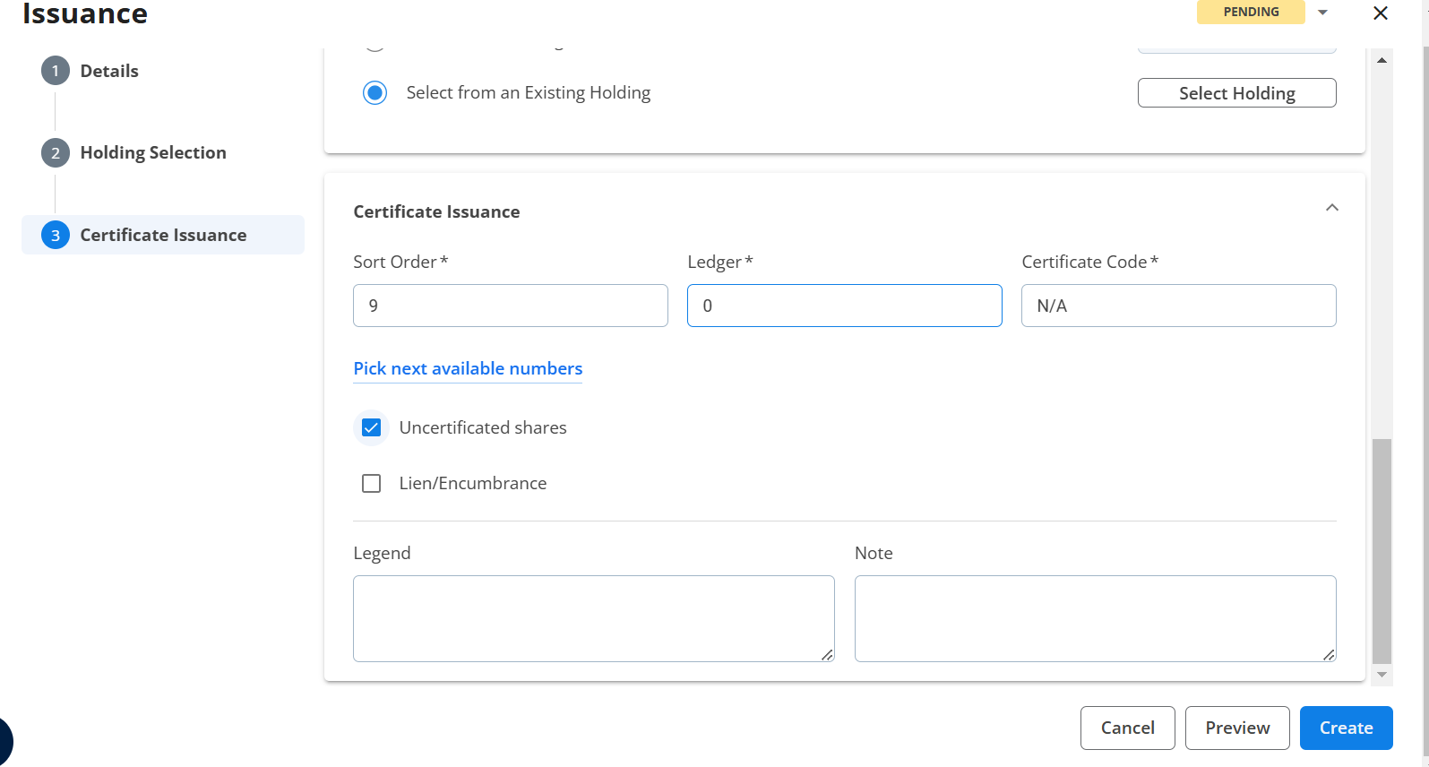1429x767 pixels.
Task: Click the scrollbar up arrow
Action: point(1382,61)
